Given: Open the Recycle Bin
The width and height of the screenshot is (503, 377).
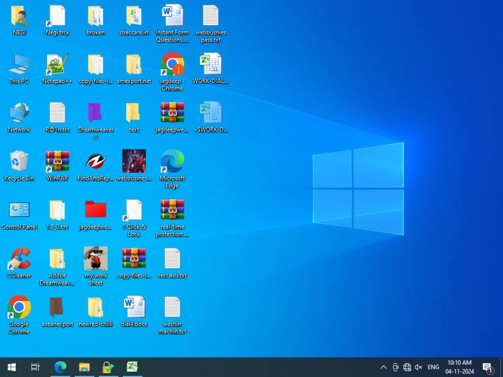Looking at the screenshot, I should [19, 162].
